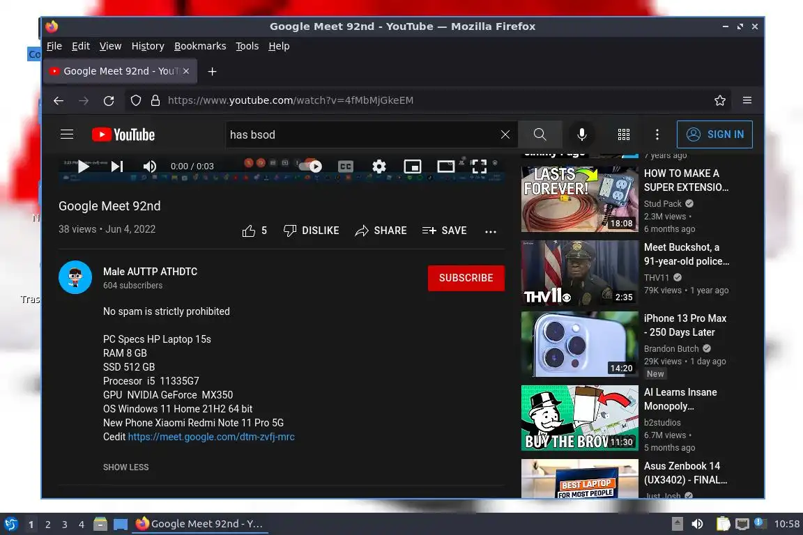Open the Tools menu
The image size is (803, 535).
pos(247,46)
